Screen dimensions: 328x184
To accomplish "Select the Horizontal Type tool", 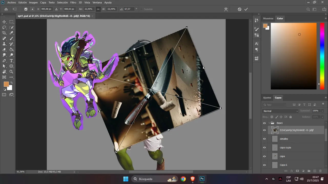I will pos(11,61).
